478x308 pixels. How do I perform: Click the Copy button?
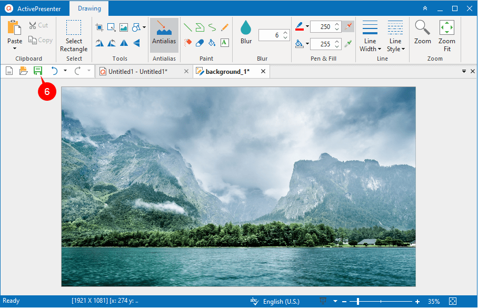41,40
